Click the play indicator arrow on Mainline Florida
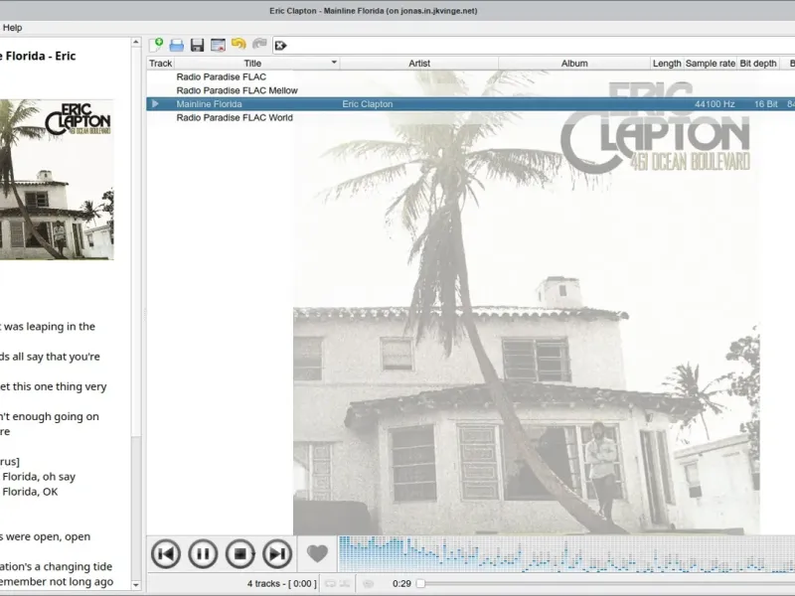795x596 pixels. 155,104
